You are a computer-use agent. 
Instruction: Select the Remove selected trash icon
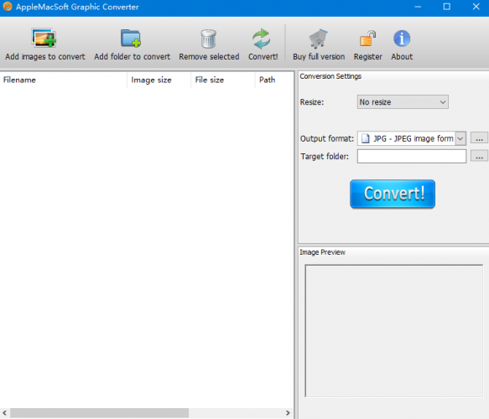click(x=208, y=39)
